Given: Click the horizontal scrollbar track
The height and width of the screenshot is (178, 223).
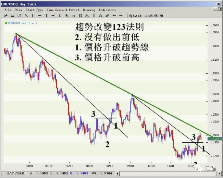Looking at the screenshot, I should [169, 174].
